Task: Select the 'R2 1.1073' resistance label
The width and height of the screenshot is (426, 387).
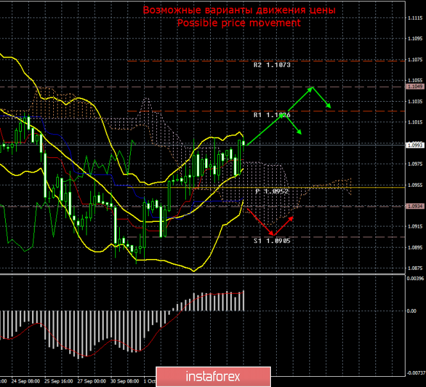Action: [272, 65]
